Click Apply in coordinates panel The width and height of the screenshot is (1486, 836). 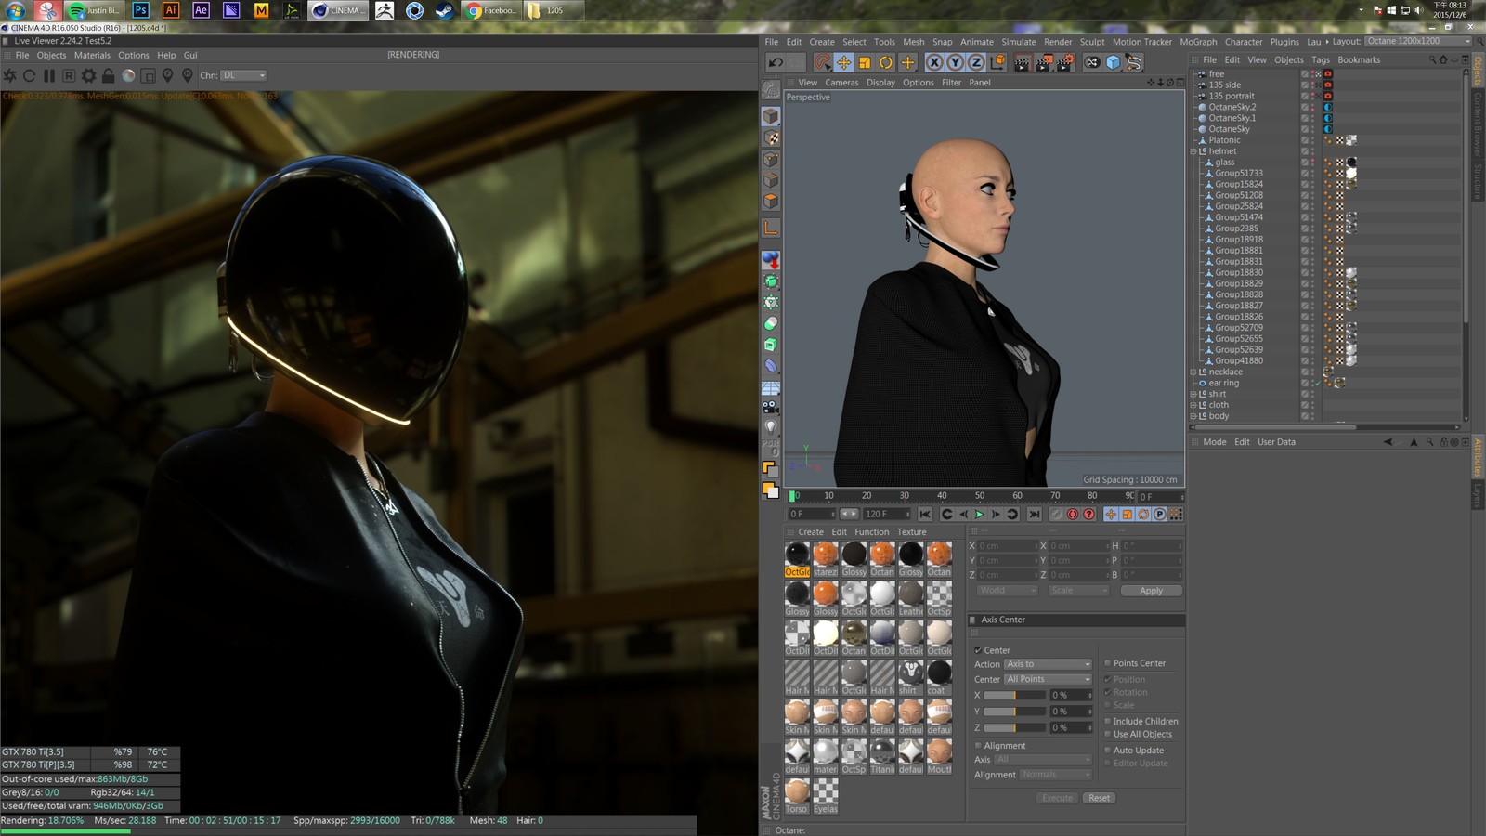(1151, 591)
